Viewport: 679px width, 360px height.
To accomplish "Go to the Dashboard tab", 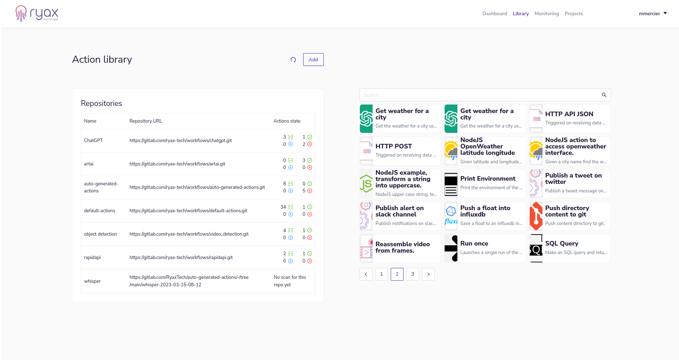I will pos(495,13).
